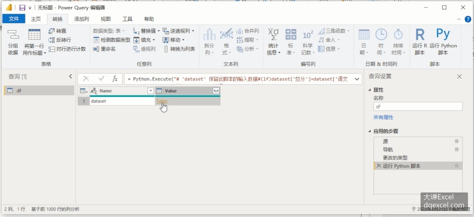The height and width of the screenshot is (217, 474).
Task: Click the save icon in title bar
Action: pyautogui.click(x=22, y=8)
